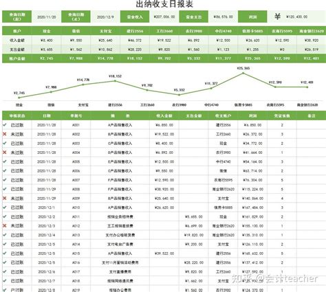The width and height of the screenshot is (326, 292).
Task: Select the chart data point labeled ¥25,365
Action: pyautogui.click(x=243, y=74)
